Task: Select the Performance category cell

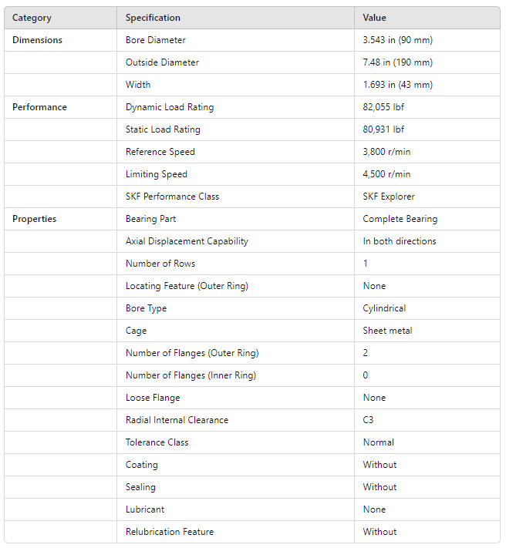Action: tap(39, 107)
